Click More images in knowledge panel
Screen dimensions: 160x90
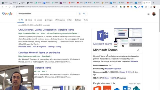tap(136, 44)
